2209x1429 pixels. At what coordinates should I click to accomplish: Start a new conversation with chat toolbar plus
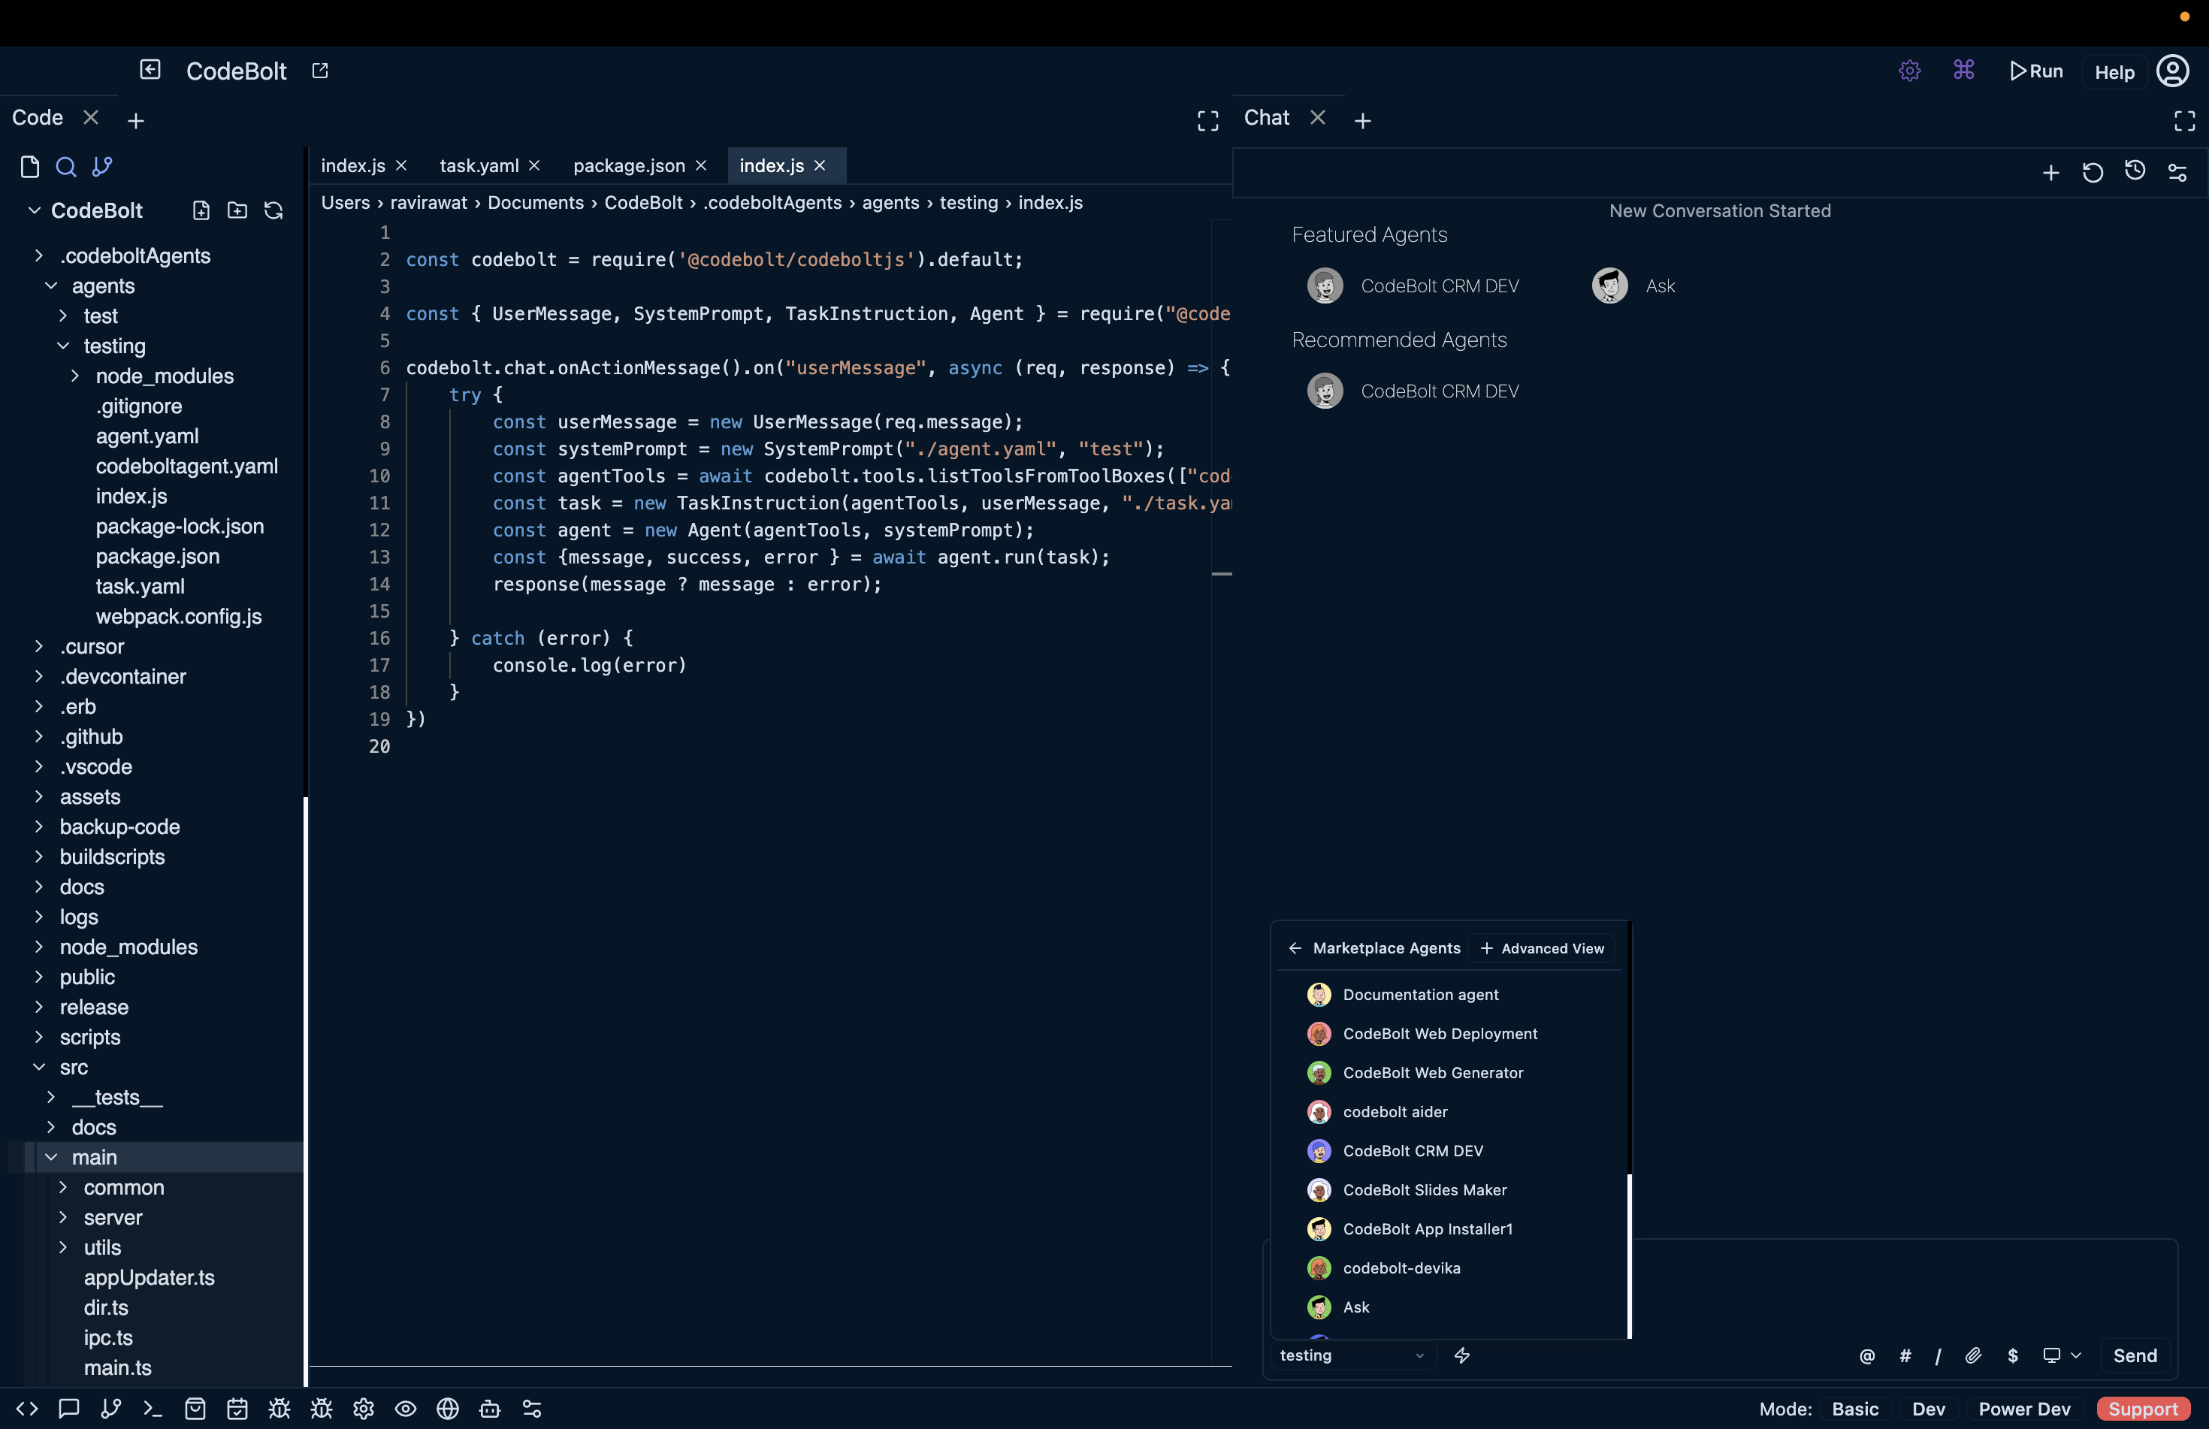[2051, 173]
